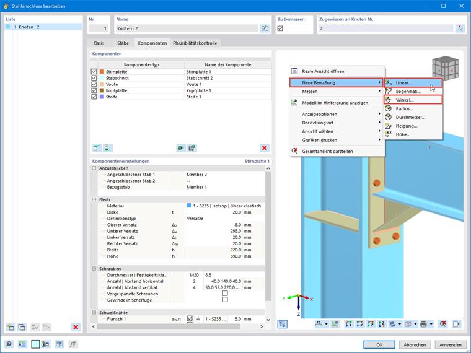Open the Plausibilitätskontrolle tab

(195, 43)
